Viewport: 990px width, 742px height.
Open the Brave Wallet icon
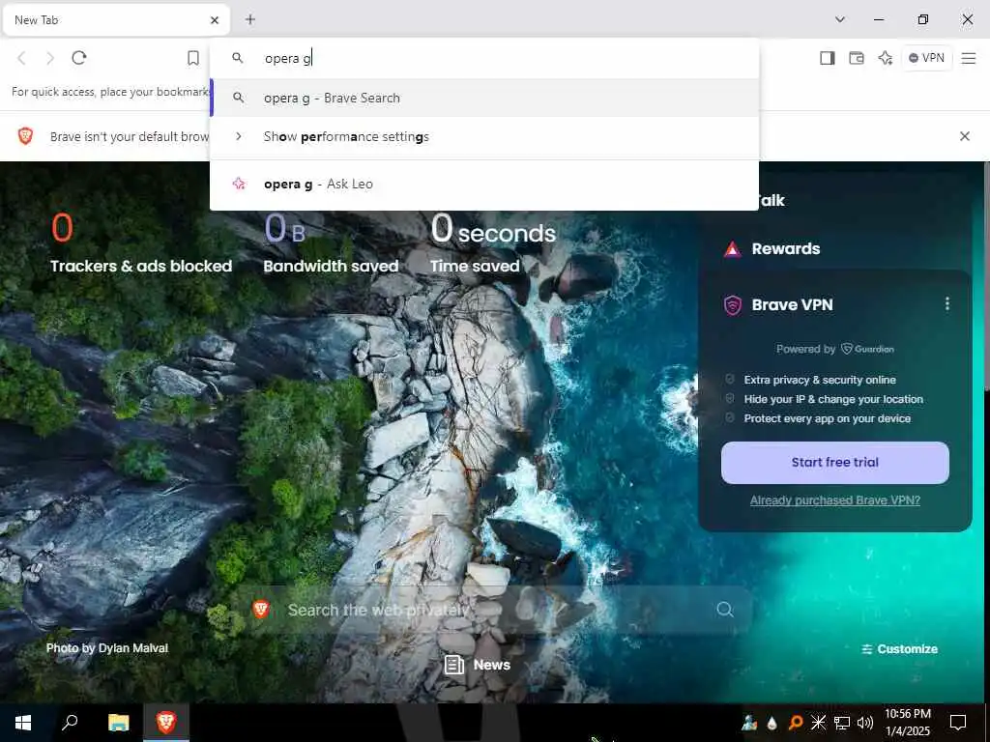pos(857,58)
